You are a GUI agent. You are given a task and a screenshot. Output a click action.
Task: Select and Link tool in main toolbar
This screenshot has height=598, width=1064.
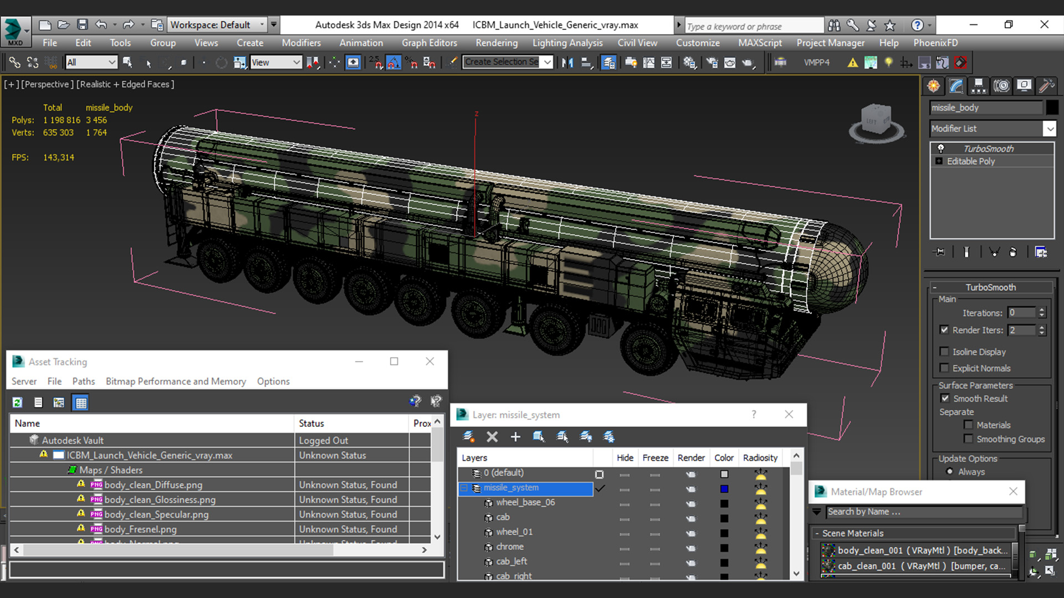pyautogui.click(x=14, y=63)
